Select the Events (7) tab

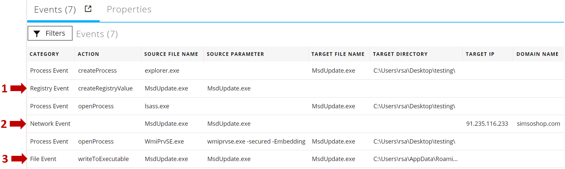[55, 10]
